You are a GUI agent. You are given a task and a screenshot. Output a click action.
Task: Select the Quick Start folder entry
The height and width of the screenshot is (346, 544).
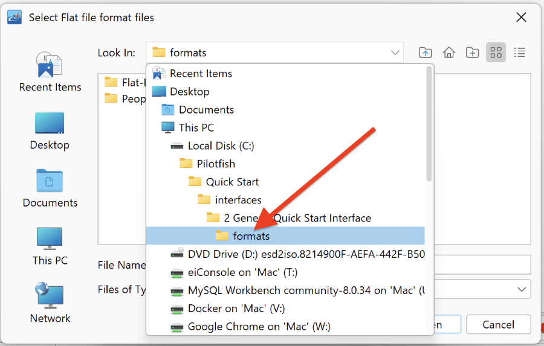tap(285, 182)
